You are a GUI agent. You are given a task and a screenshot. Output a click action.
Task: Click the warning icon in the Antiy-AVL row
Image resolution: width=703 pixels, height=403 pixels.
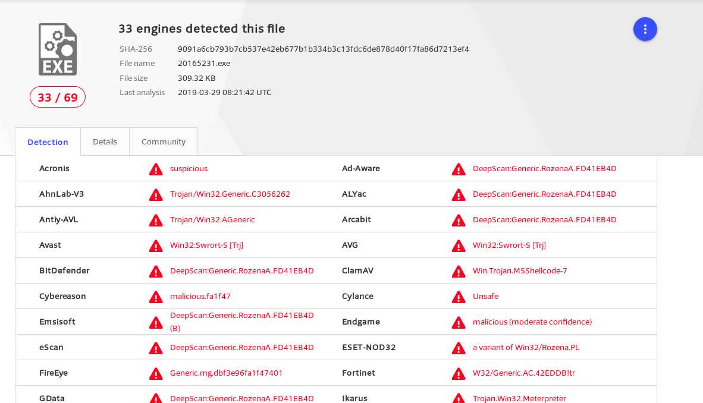point(156,220)
